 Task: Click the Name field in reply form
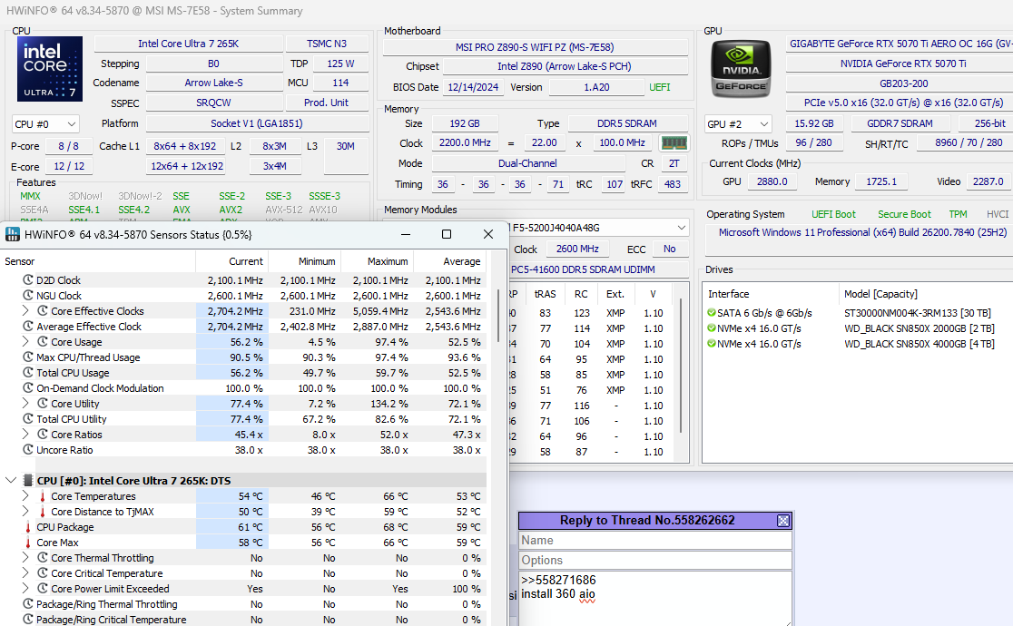coord(655,540)
